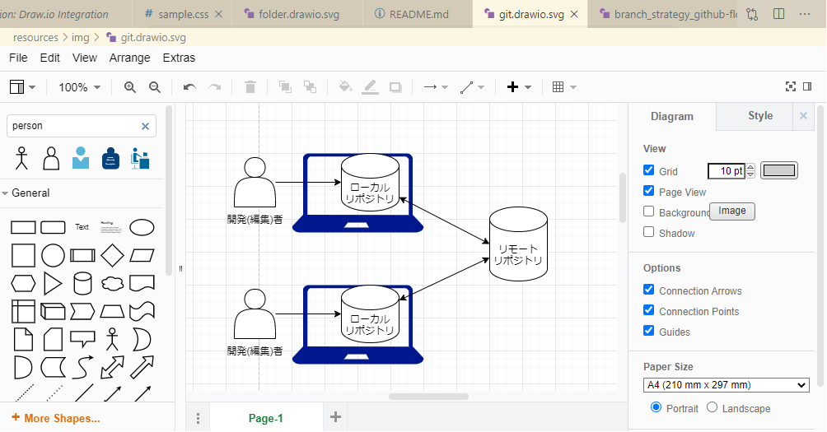The image size is (827, 432).
Task: Open the view layout panel dropdown
Action: (23, 87)
